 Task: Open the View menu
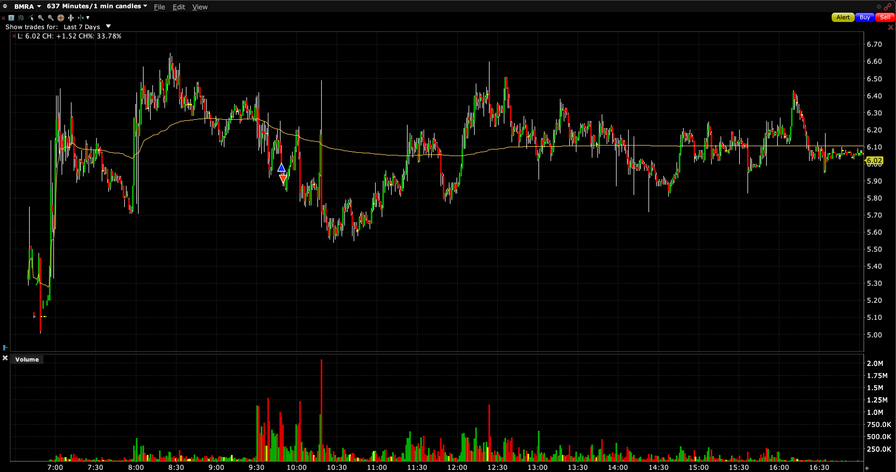[x=200, y=7]
